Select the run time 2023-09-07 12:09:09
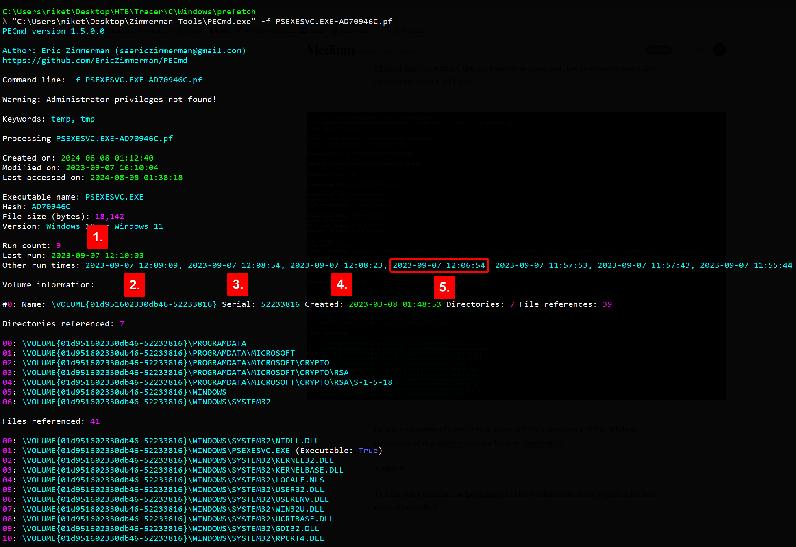 tap(131, 265)
